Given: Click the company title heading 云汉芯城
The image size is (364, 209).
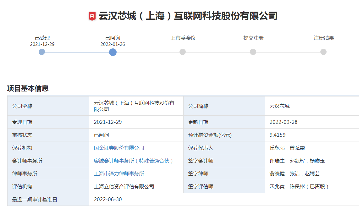Looking at the screenshot, I should click(x=188, y=16).
